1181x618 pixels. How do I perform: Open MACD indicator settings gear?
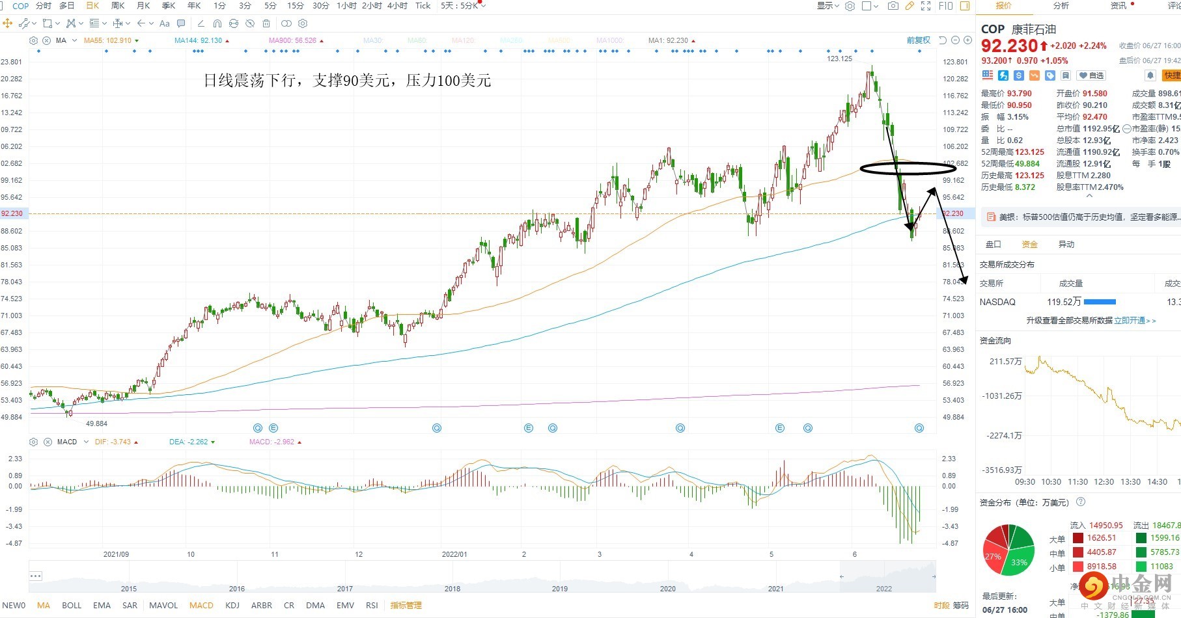click(x=34, y=442)
